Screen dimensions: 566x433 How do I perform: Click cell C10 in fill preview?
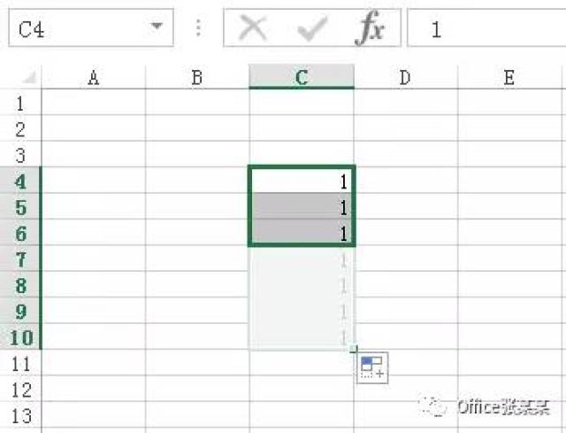[302, 337]
